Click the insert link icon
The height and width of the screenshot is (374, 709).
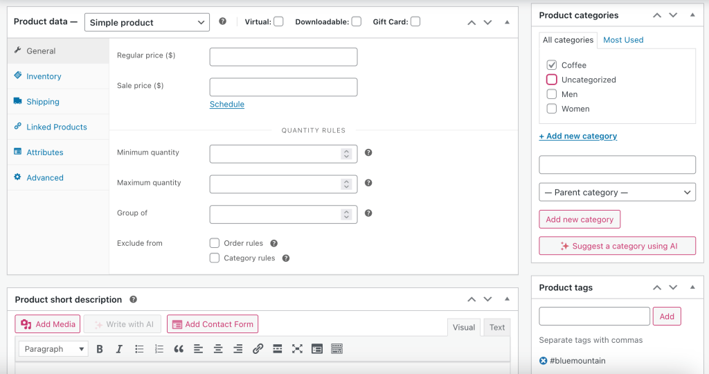coord(258,349)
